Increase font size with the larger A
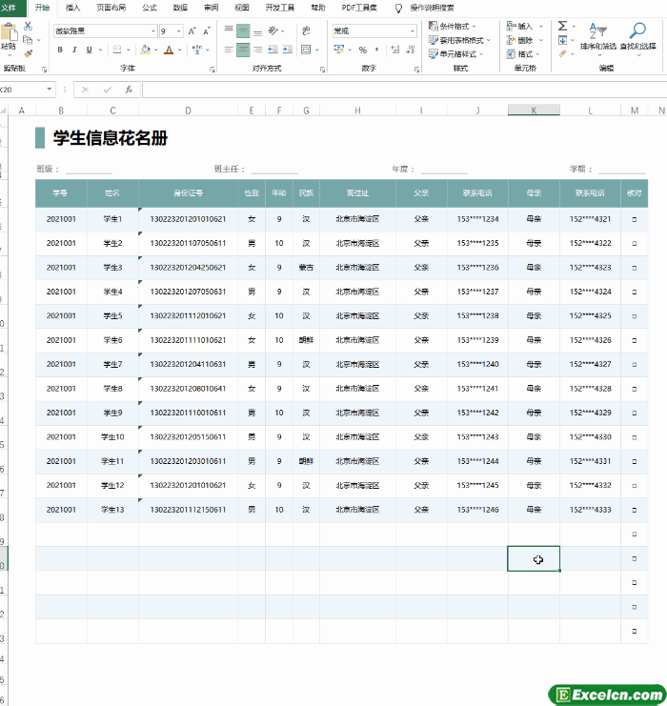 pyautogui.click(x=192, y=31)
